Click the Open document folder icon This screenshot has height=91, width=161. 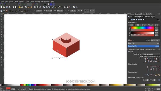(x=4, y=7)
